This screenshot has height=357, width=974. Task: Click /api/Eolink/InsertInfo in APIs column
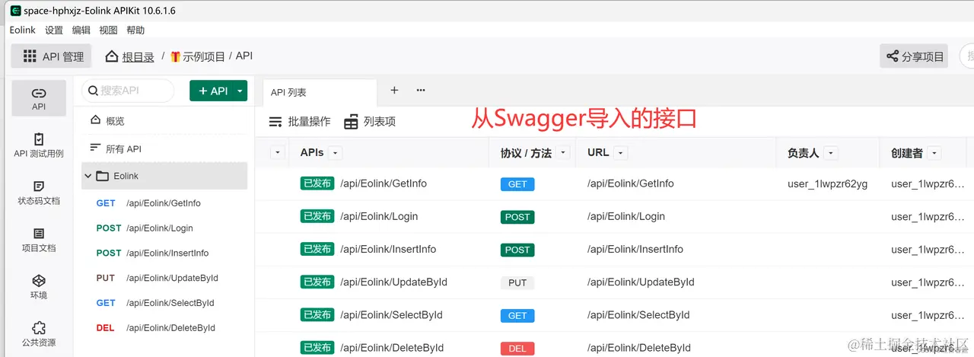click(x=388, y=249)
